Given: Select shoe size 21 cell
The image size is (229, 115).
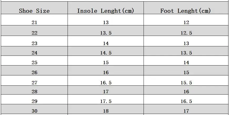Looking at the screenshot, I should click(34, 23).
